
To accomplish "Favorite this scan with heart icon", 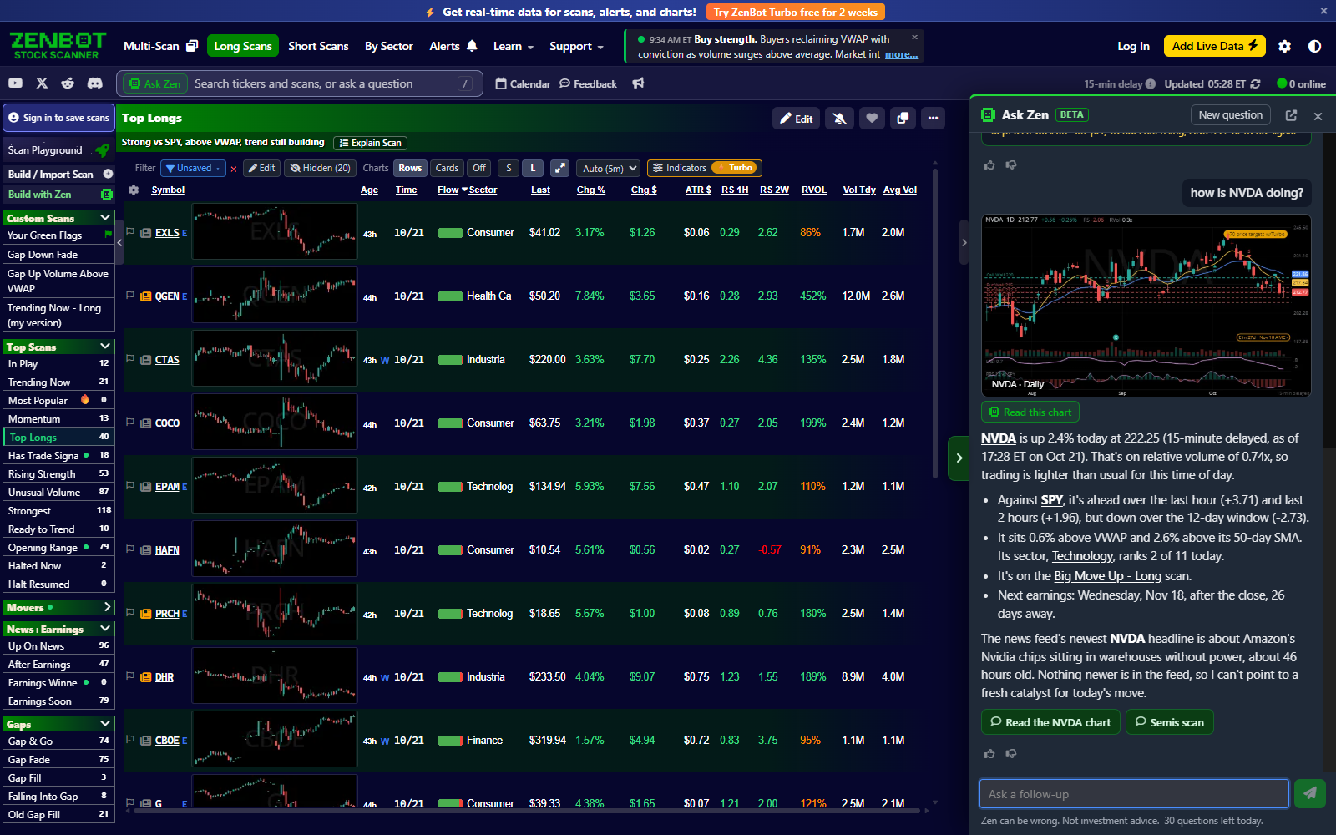I will point(872,119).
